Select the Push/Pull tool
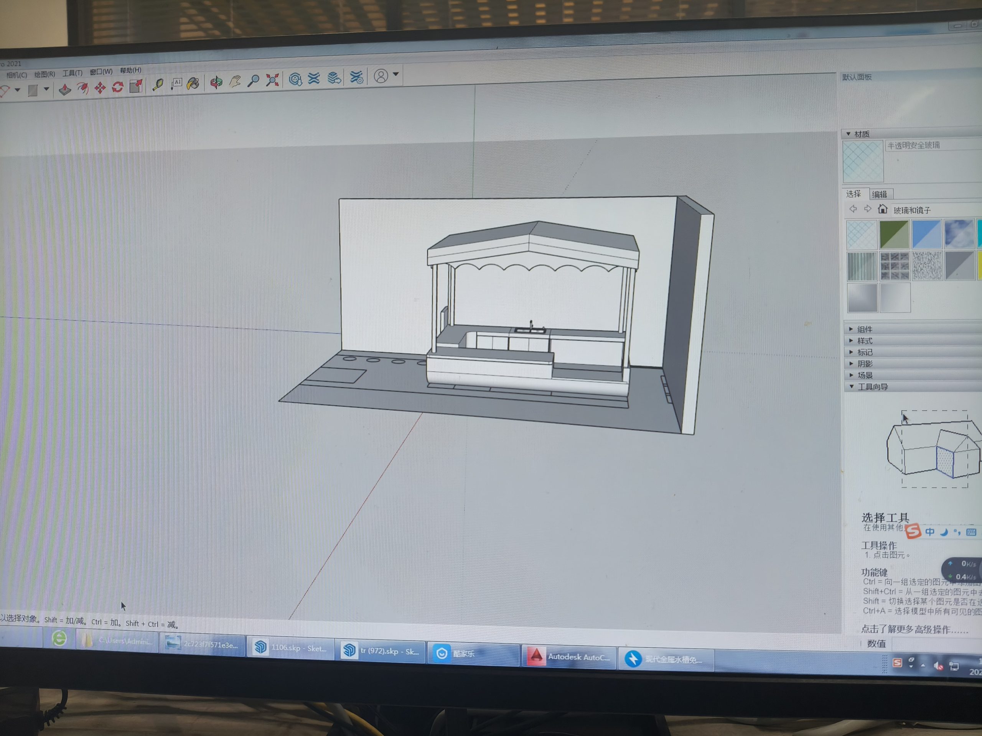This screenshot has width=982, height=736. 65,89
